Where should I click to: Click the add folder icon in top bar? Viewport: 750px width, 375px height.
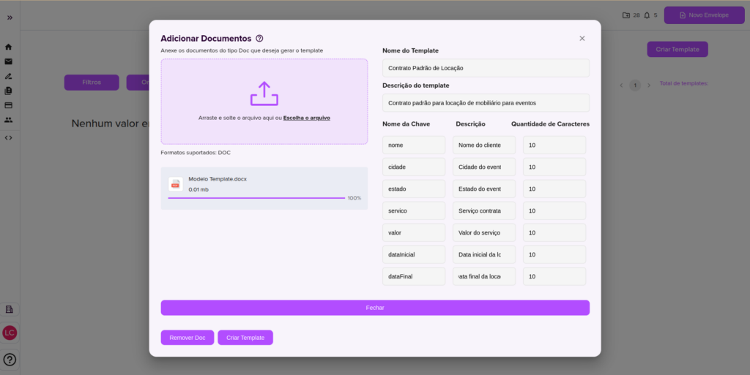625,15
